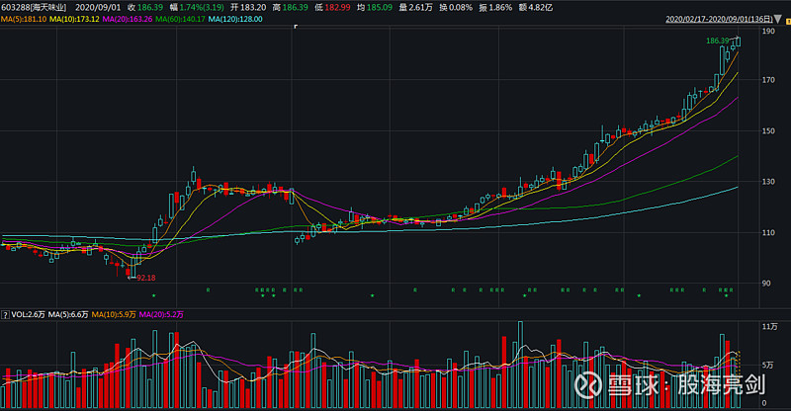
Task: Click the red 92.18 low marker on chart
Action: [145, 278]
